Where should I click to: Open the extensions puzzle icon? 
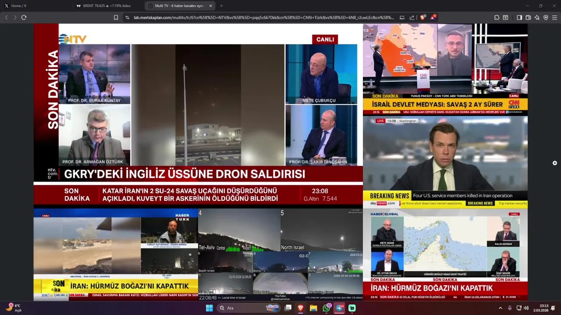click(497, 17)
